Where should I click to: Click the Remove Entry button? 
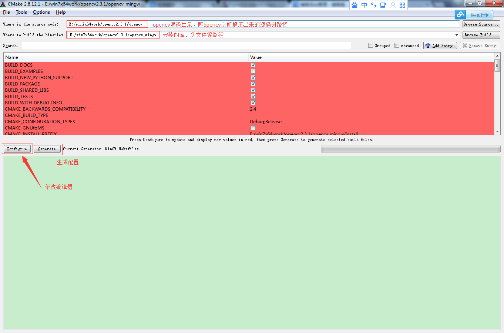pyautogui.click(x=480, y=46)
